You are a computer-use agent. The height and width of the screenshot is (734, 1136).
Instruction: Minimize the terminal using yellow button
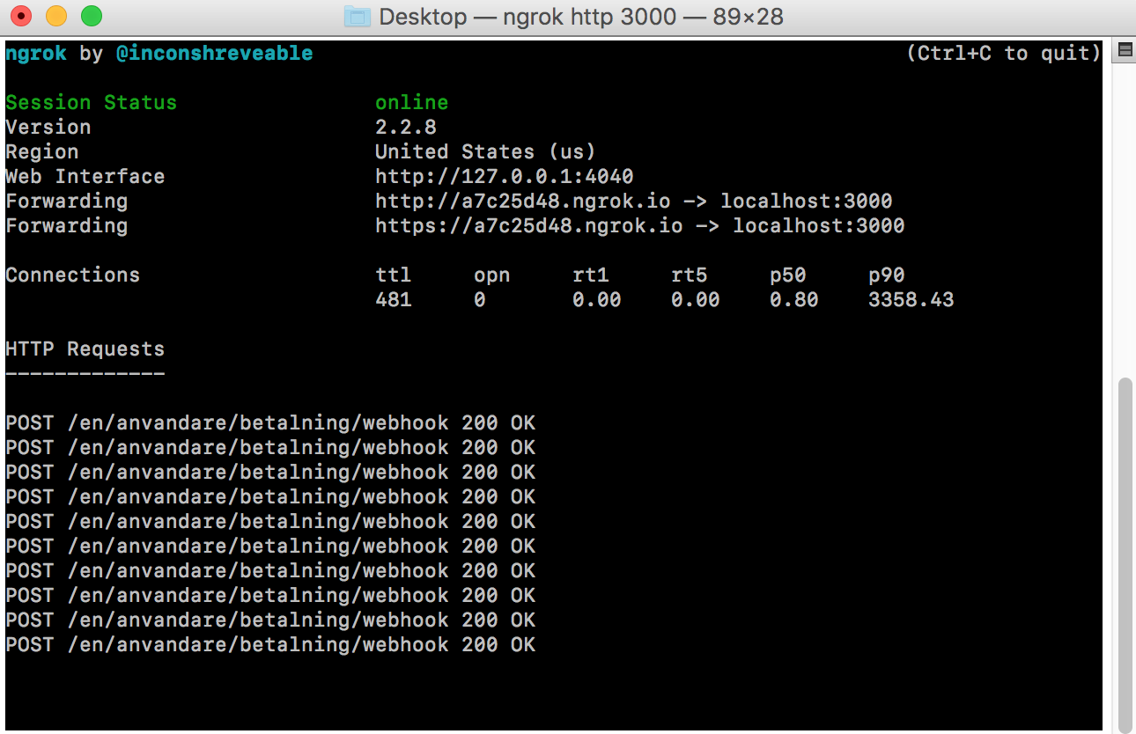point(55,16)
